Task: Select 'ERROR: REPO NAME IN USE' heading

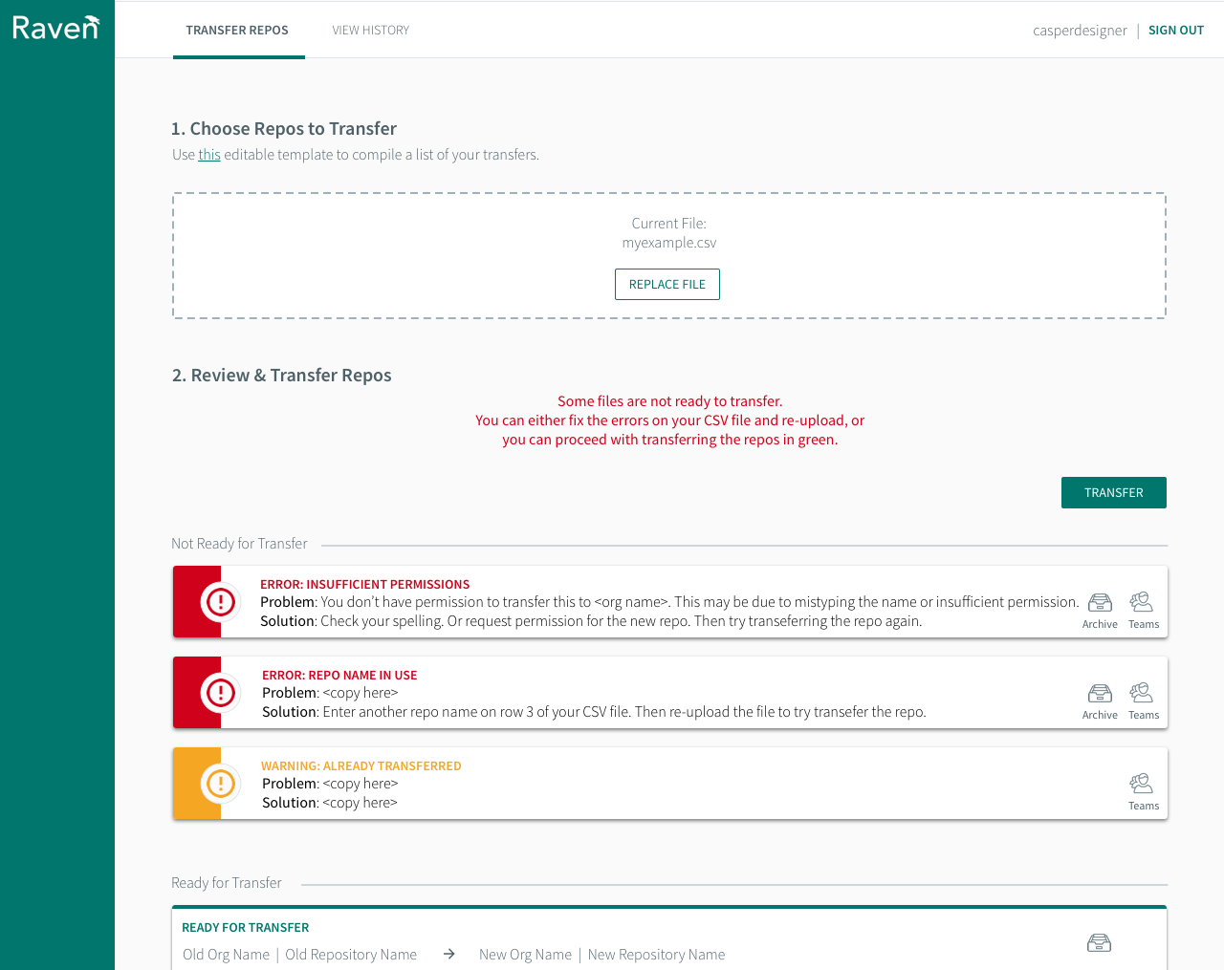Action: click(x=339, y=675)
